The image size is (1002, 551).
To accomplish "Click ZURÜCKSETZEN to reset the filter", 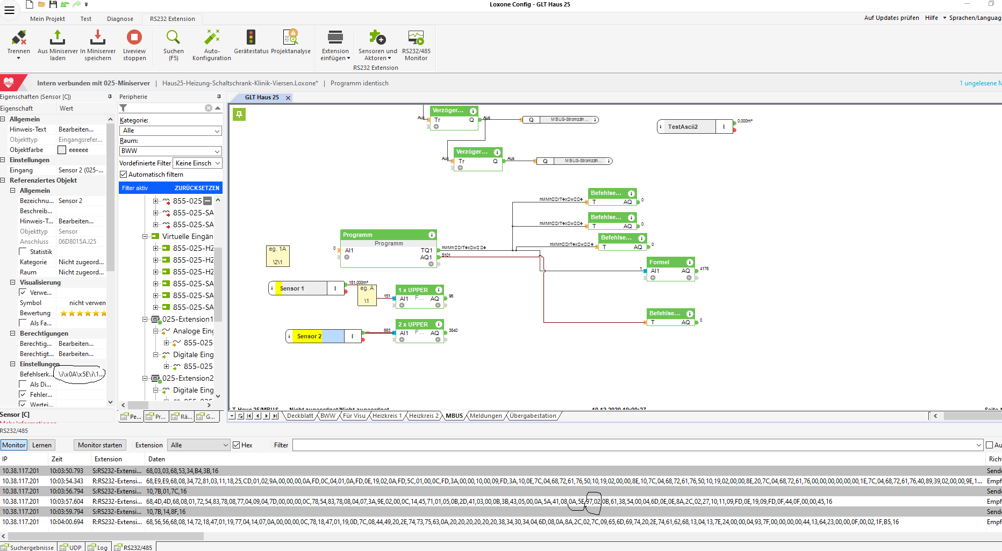I will pos(197,188).
